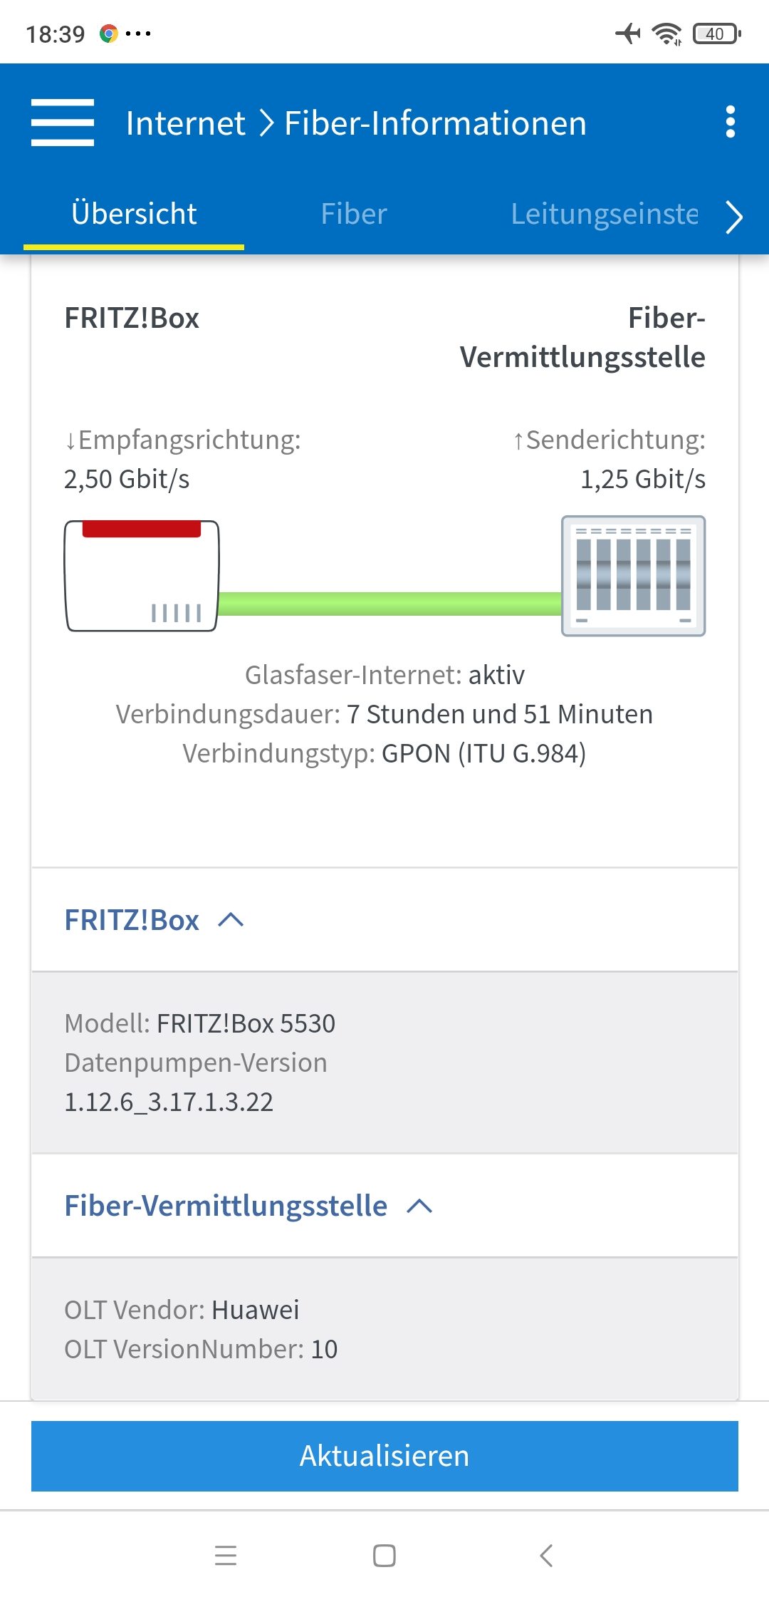Switch to the Fiber tab
The image size is (769, 1602).
[354, 214]
